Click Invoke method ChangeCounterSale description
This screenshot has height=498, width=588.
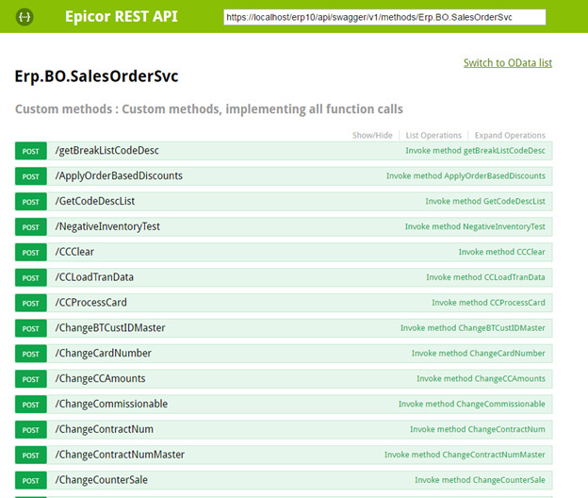click(x=480, y=480)
